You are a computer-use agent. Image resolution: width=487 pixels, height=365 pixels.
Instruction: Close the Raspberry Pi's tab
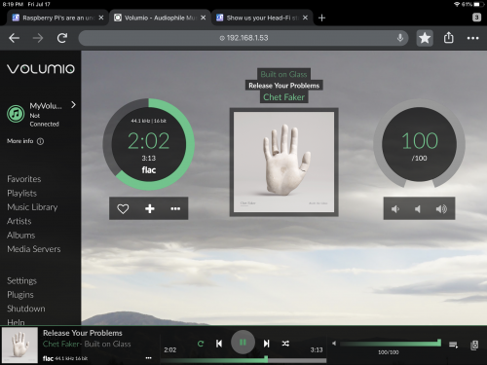pos(101,18)
